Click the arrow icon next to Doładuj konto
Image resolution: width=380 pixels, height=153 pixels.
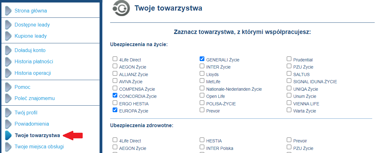point(8,50)
